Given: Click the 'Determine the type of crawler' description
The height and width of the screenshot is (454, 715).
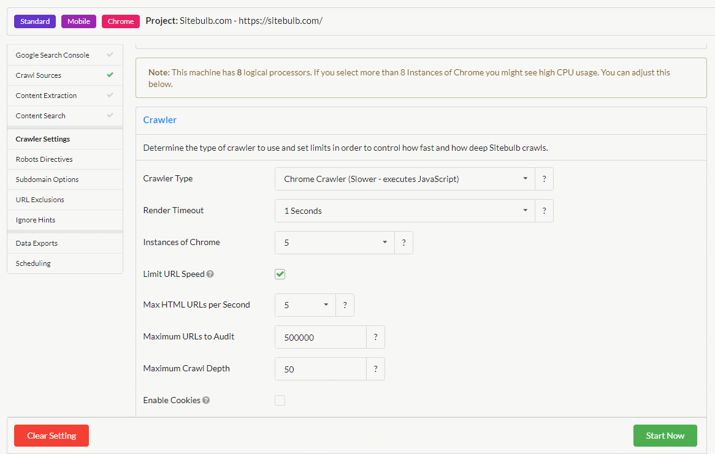Looking at the screenshot, I should click(346, 148).
